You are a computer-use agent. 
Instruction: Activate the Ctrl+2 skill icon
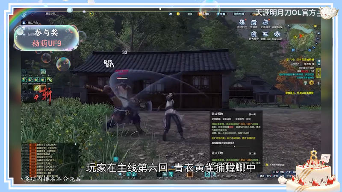(x=31, y=80)
